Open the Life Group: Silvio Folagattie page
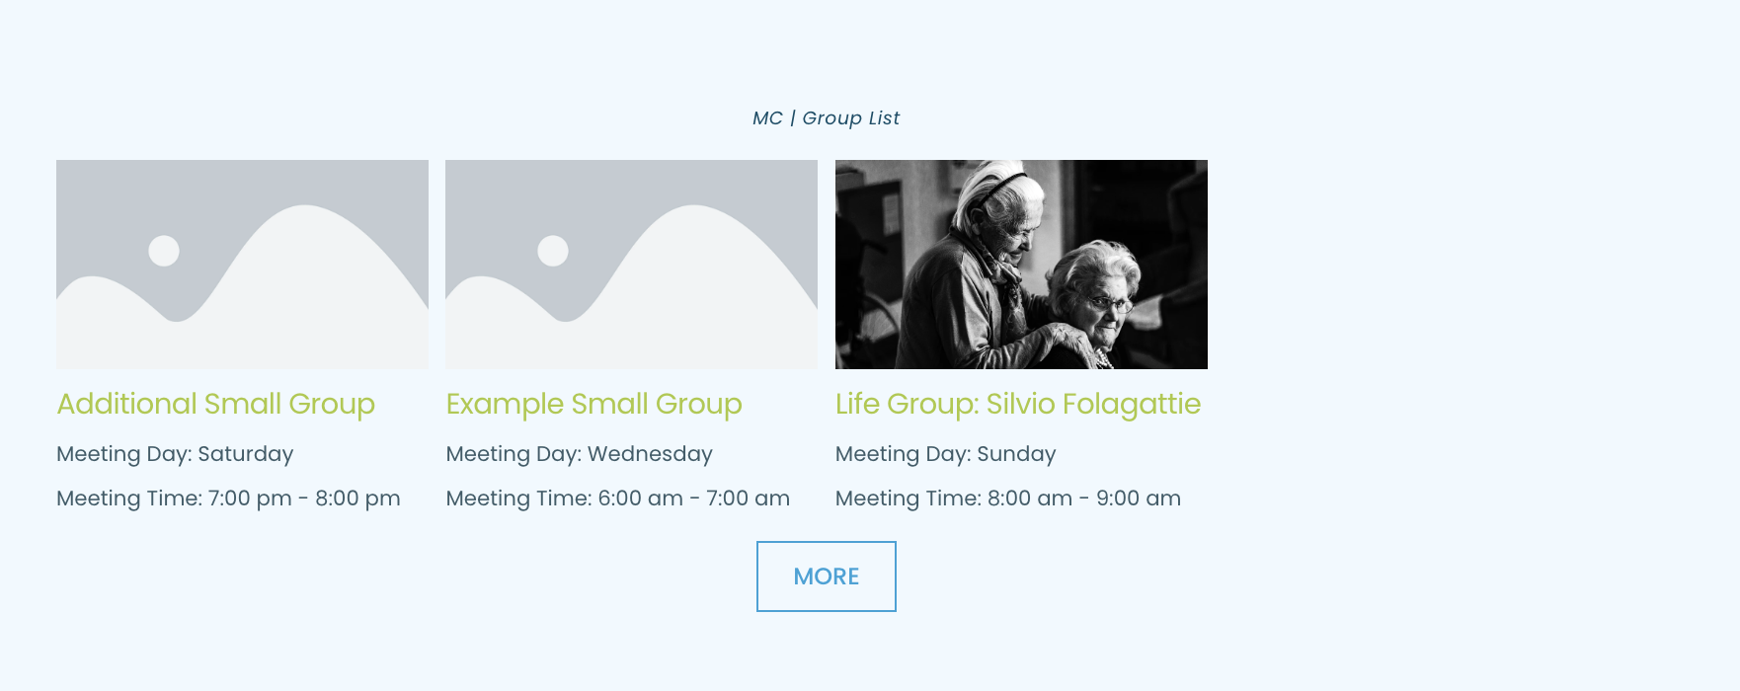The height and width of the screenshot is (691, 1740). tap(1018, 404)
